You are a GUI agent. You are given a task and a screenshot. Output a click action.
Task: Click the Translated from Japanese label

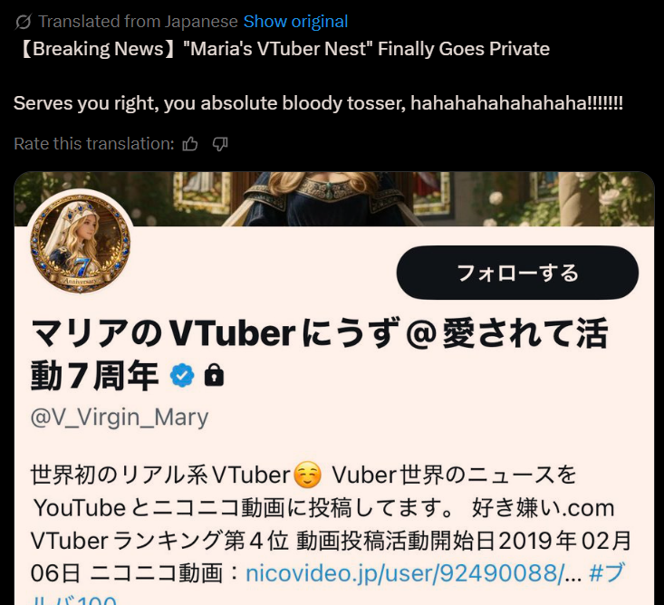pos(138,22)
